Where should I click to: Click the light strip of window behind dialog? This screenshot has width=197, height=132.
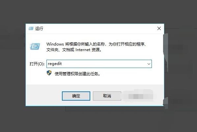[x=166, y=50]
